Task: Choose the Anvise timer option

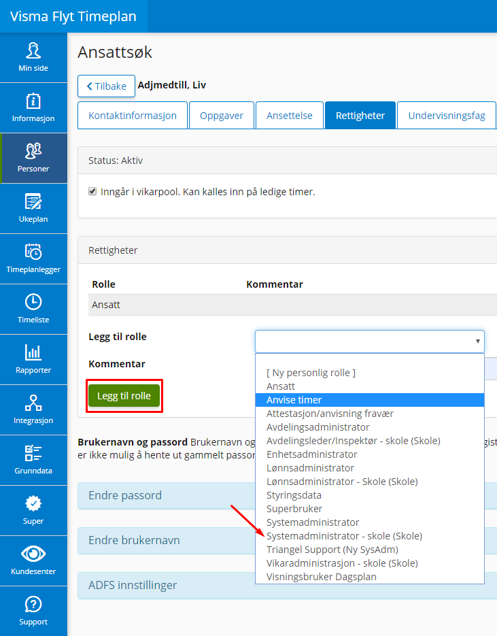Action: point(370,400)
